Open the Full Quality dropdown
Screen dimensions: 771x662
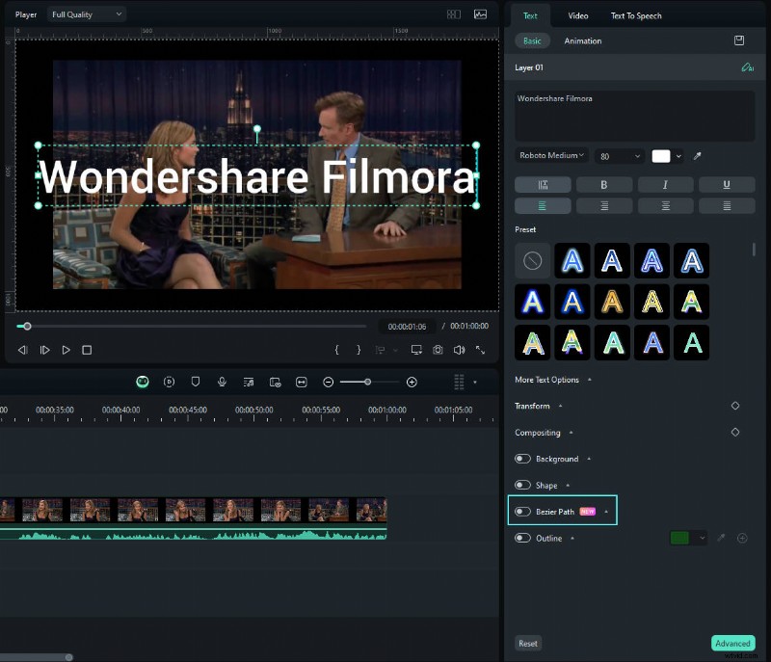[x=87, y=14]
